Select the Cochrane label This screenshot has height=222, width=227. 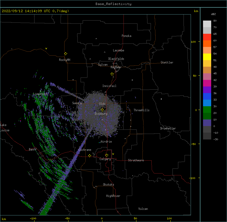[85, 150]
